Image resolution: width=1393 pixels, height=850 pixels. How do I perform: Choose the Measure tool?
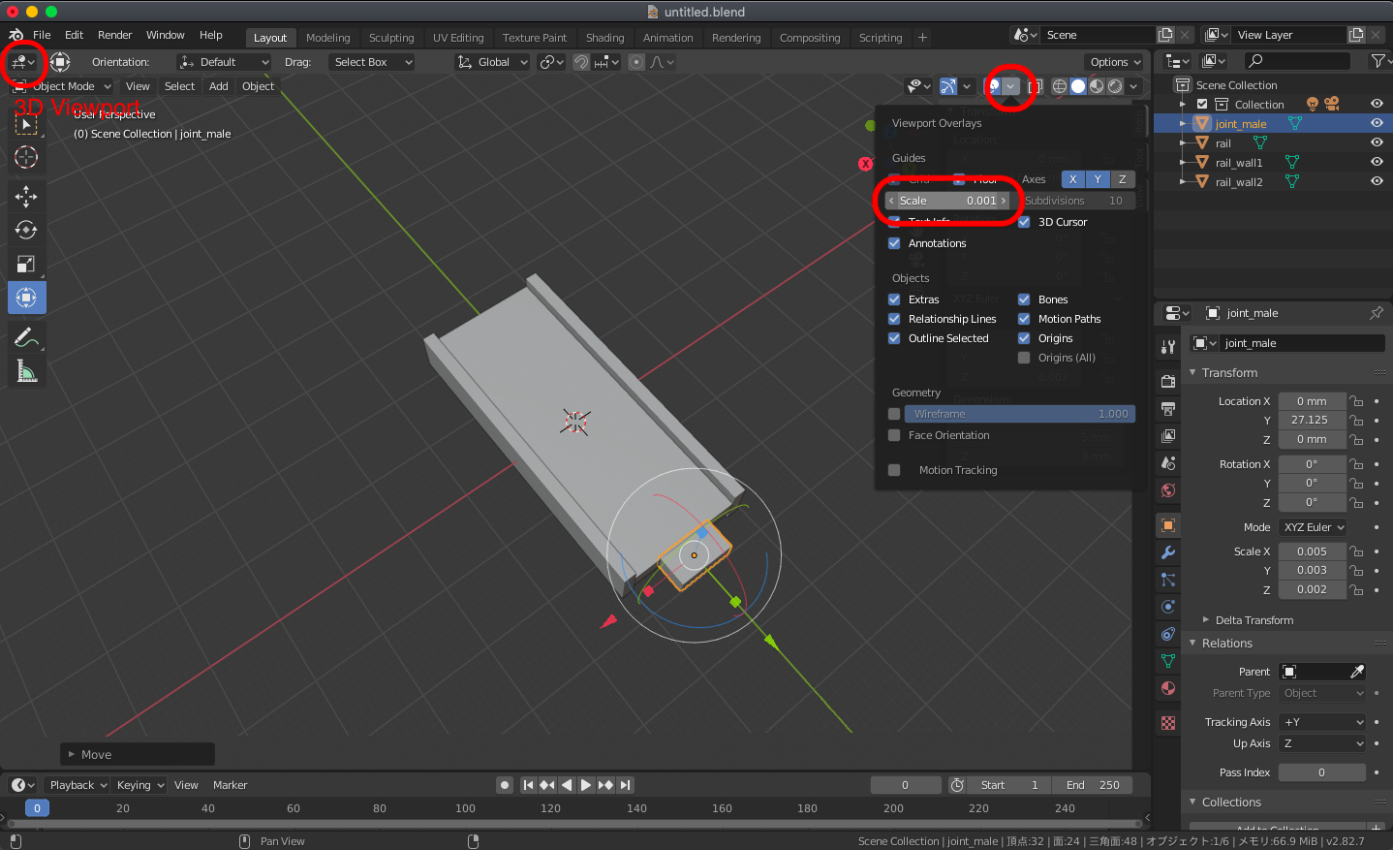(26, 371)
